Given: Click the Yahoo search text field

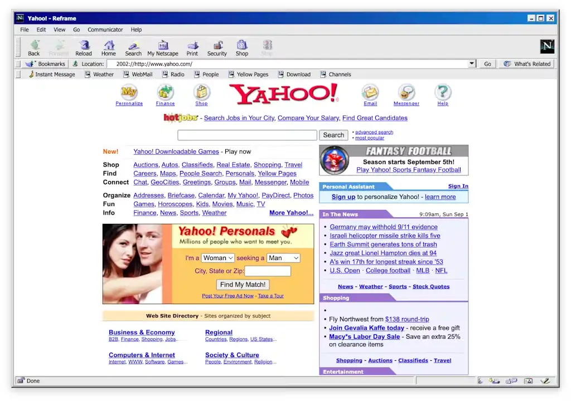Looking at the screenshot, I should coord(247,135).
